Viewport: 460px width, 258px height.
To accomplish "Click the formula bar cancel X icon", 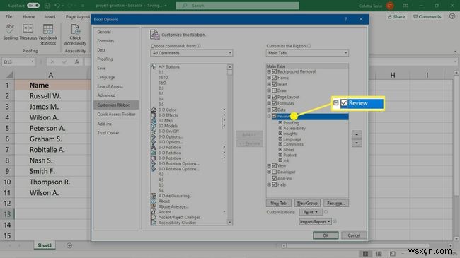I will point(52,62).
